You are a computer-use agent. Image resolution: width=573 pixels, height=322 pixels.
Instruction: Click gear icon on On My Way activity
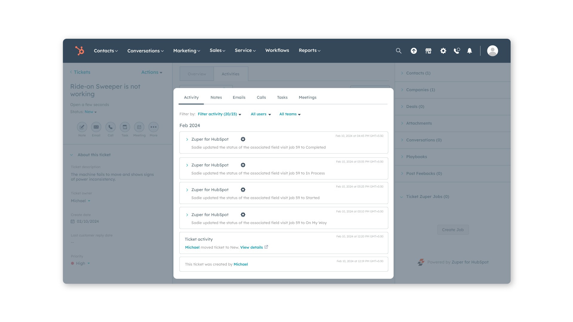pyautogui.click(x=243, y=215)
